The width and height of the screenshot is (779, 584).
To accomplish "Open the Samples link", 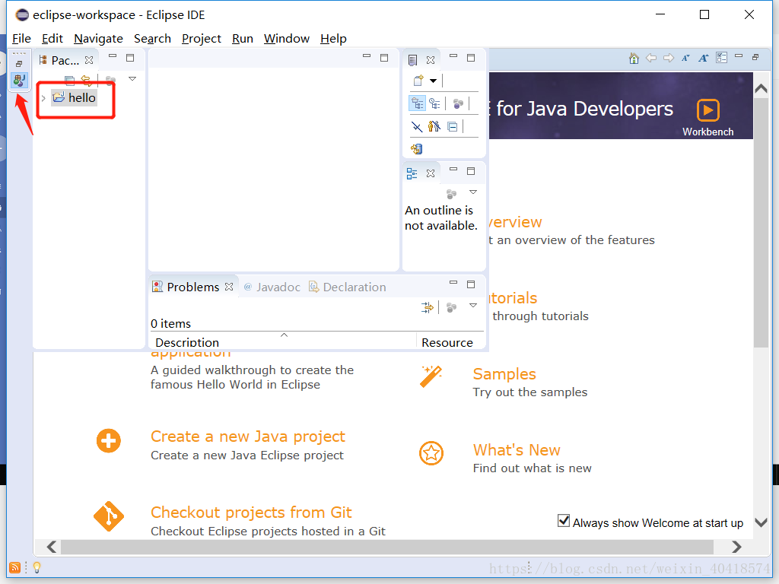I will [504, 374].
